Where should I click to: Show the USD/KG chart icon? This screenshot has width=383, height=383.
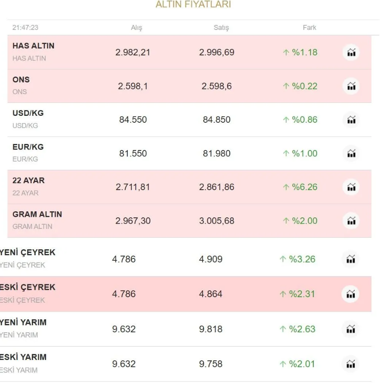coord(351,120)
